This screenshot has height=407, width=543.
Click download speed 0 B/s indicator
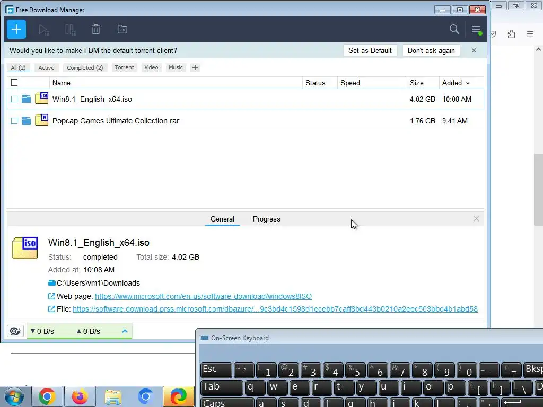pos(42,331)
